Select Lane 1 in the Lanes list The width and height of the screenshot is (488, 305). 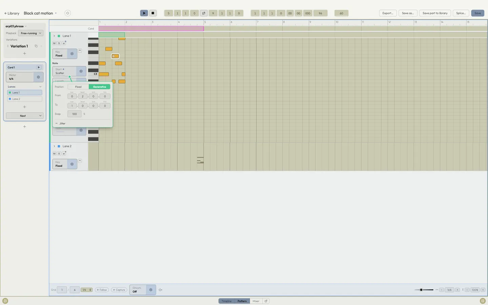[24, 93]
